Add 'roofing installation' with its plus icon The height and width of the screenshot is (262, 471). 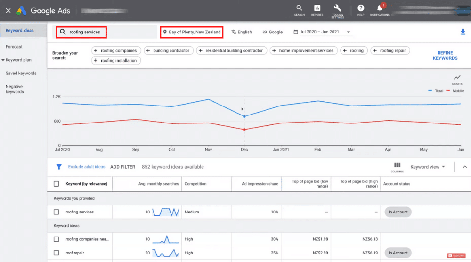coord(96,60)
